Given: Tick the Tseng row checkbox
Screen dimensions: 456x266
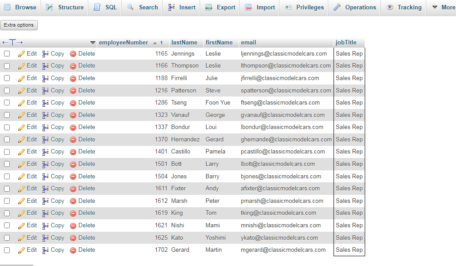Looking at the screenshot, I should pos(7,103).
